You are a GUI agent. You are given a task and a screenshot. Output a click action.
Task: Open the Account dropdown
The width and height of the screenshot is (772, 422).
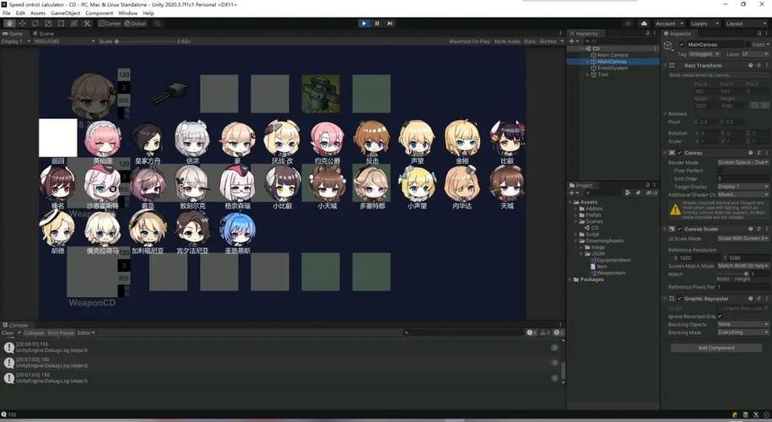pyautogui.click(x=669, y=23)
